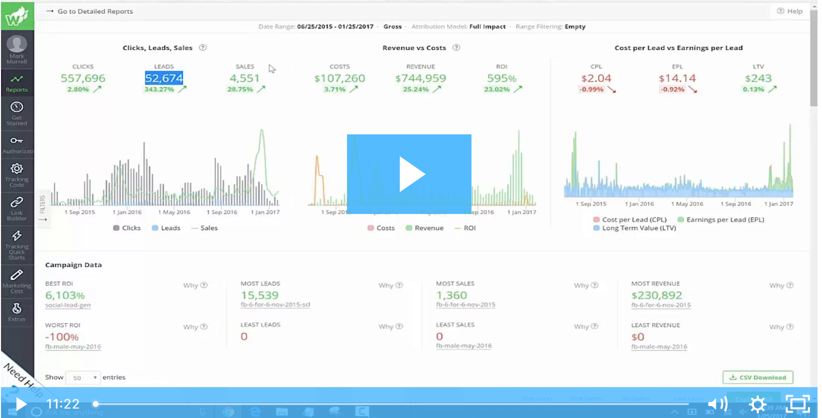Click the Help button at top right
This screenshot has height=418, width=822.
click(x=790, y=11)
